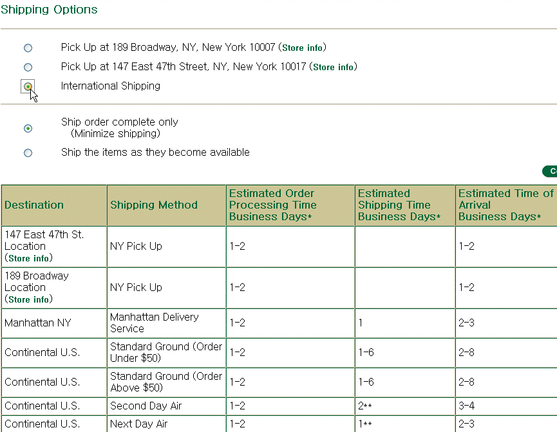Click the Estimated Time of Arrival header
Screen dimensions: 557x432
[x=505, y=205]
